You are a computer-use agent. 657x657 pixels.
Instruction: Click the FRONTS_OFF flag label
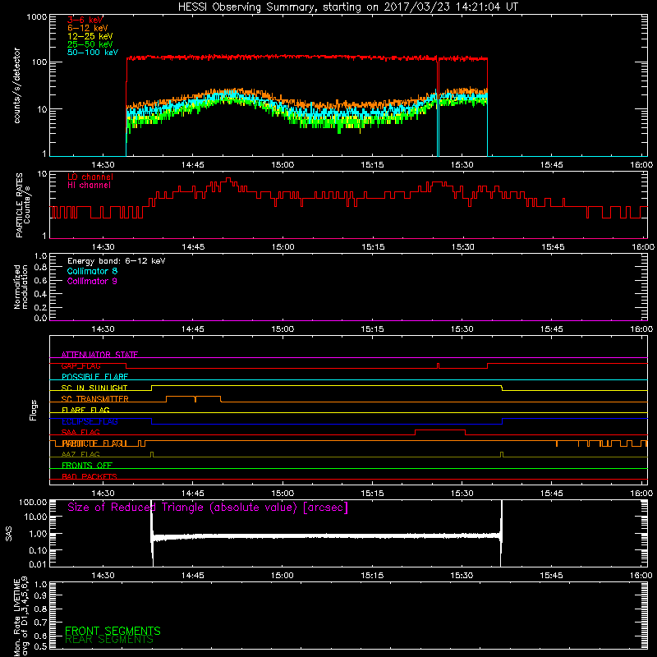(x=87, y=466)
